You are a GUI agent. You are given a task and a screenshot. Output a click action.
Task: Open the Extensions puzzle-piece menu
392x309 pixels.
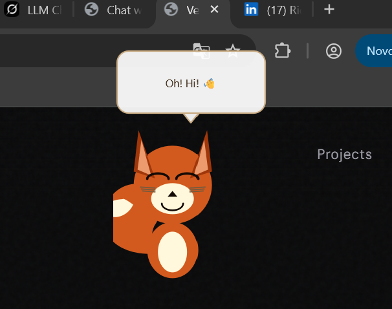click(282, 50)
